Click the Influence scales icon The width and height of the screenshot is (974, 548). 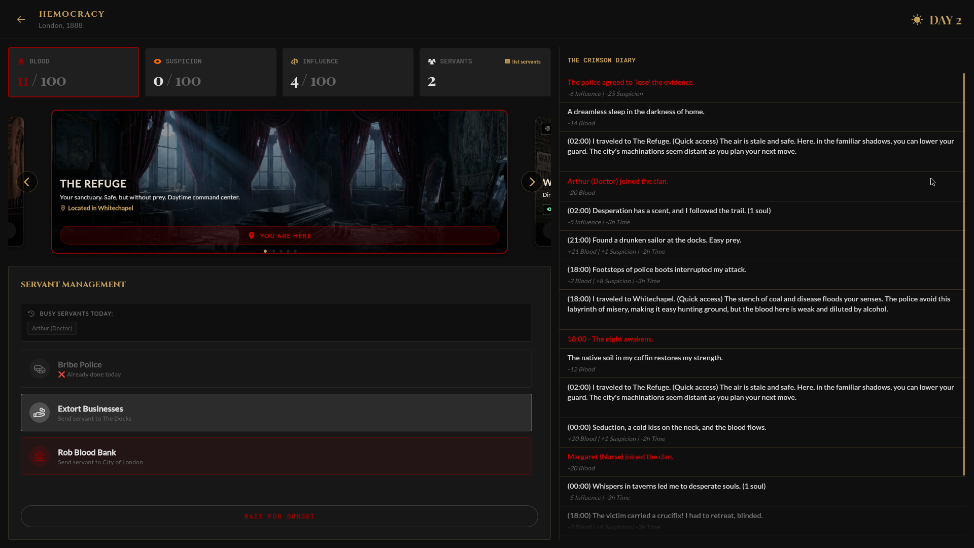294,61
